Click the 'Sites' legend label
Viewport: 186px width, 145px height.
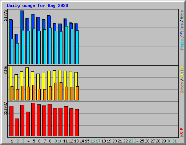tap(182, 88)
